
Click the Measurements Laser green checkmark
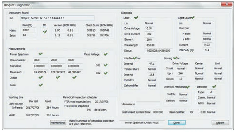pos(41,85)
